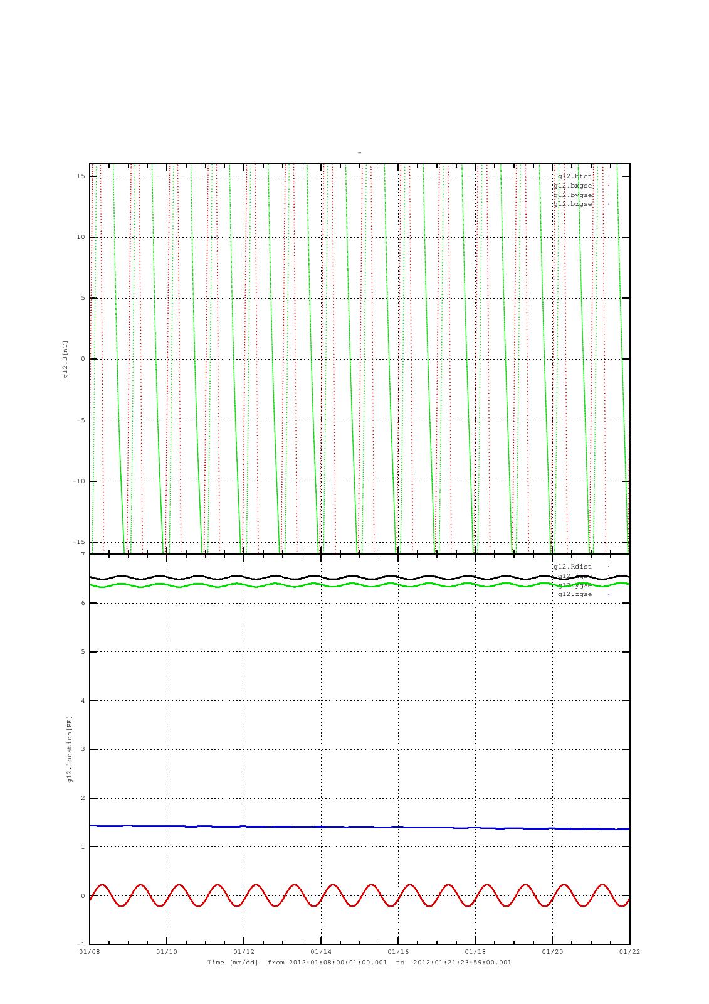
Task: Click the 4 tick on the location axis
Action: (83, 701)
